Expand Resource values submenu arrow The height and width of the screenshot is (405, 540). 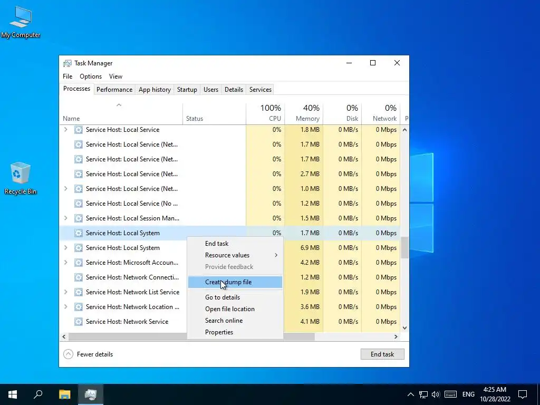[276, 255]
